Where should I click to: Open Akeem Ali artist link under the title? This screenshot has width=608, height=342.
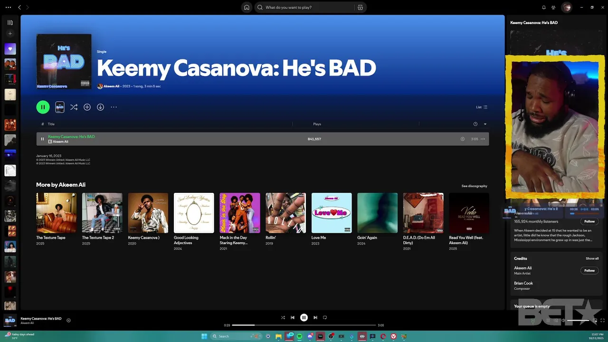click(x=111, y=86)
